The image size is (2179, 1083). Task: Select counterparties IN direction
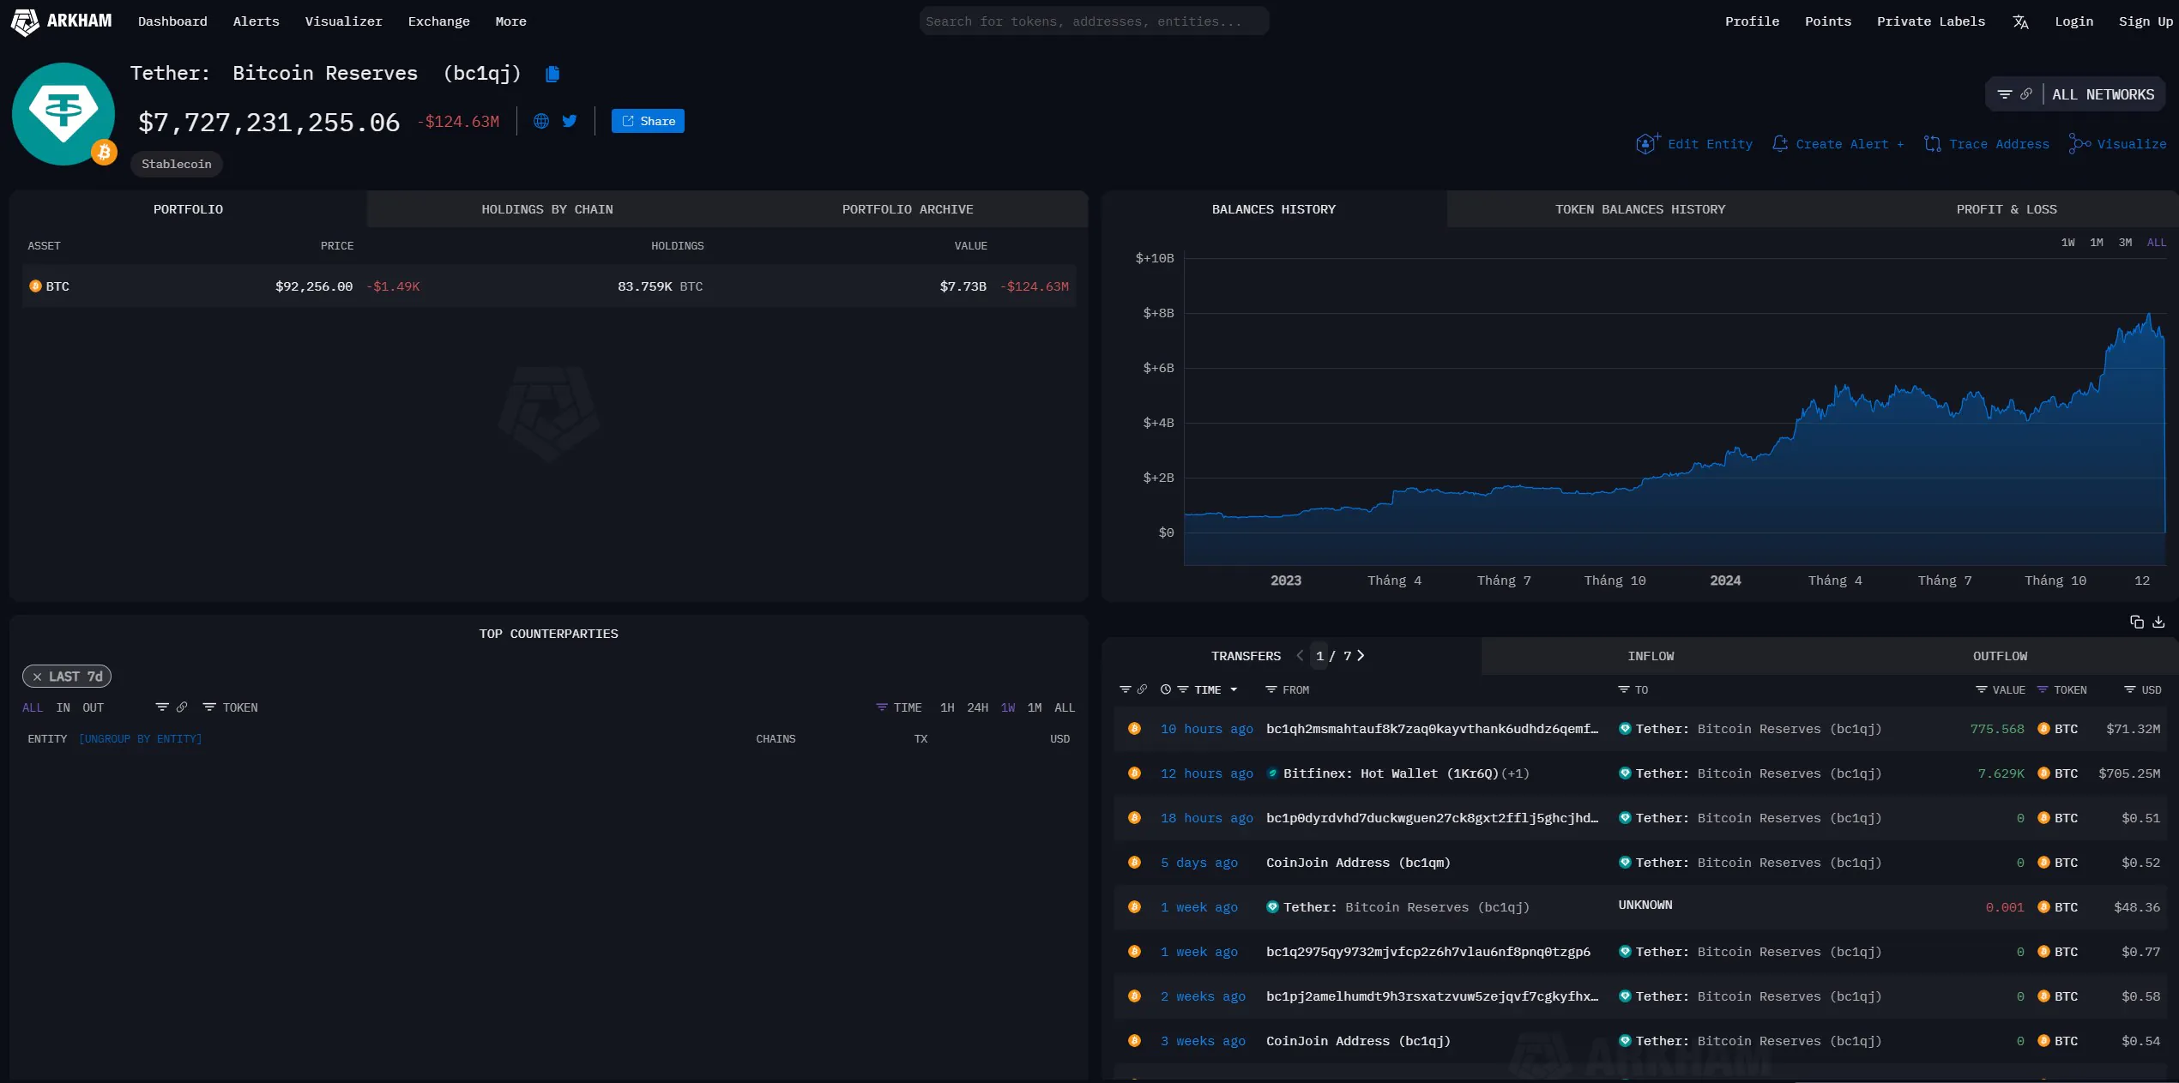[x=63, y=707]
